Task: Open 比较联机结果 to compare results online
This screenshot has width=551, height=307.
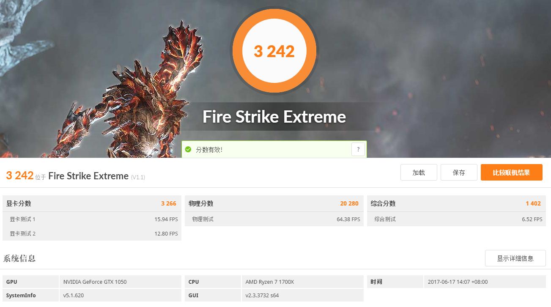Action: coord(512,173)
